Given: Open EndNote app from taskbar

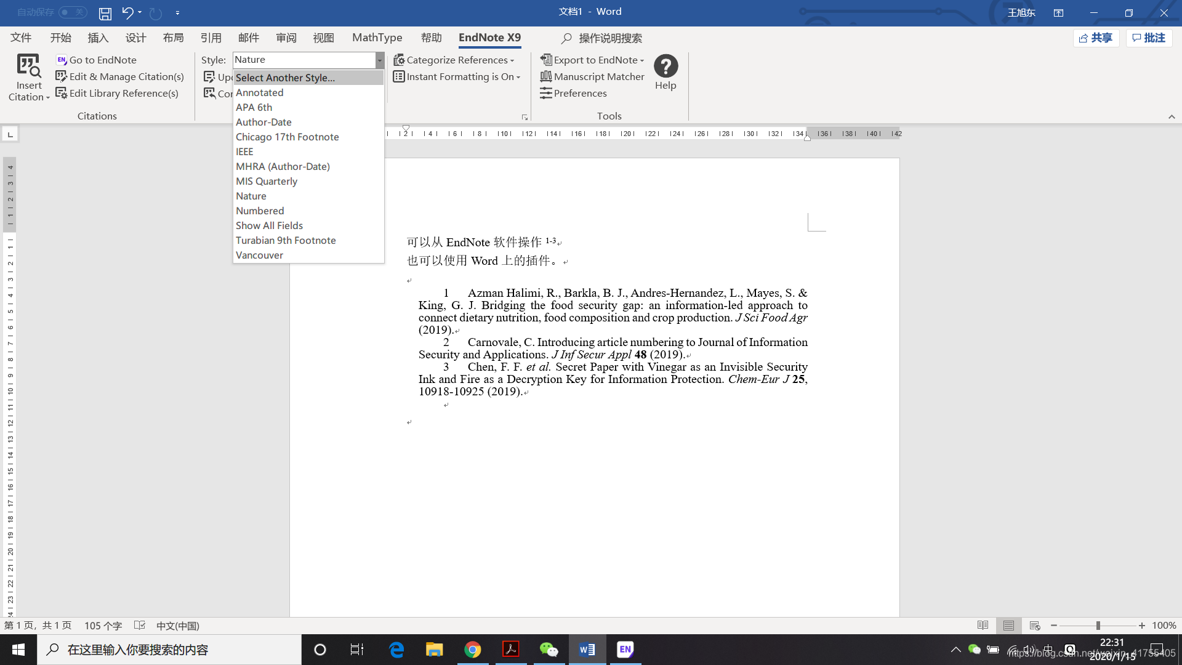Looking at the screenshot, I should pos(625,650).
